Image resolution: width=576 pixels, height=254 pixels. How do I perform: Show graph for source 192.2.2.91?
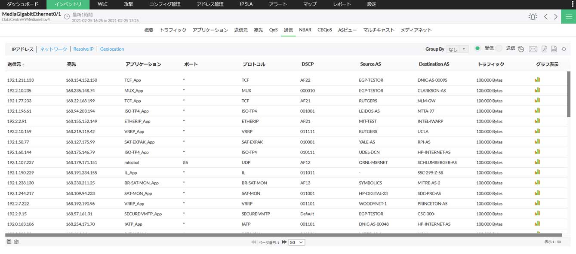click(x=537, y=121)
